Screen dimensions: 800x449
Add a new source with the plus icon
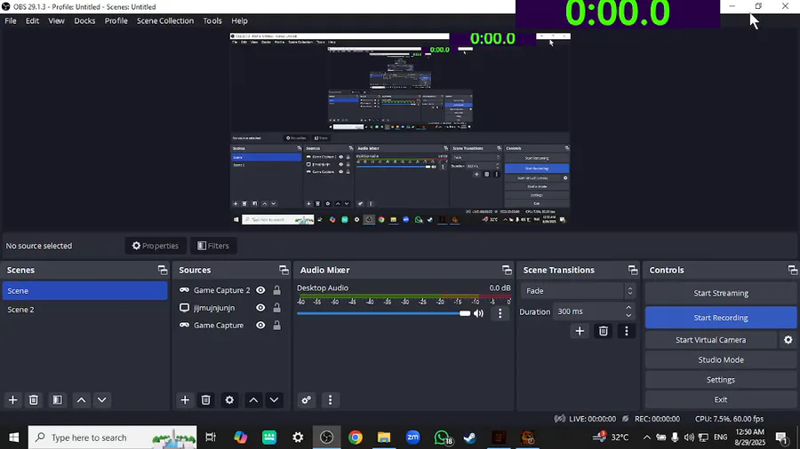pos(185,400)
